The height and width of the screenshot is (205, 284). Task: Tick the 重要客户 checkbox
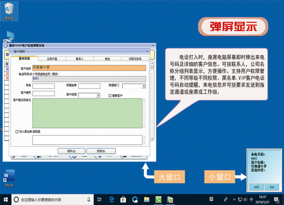[110, 95]
